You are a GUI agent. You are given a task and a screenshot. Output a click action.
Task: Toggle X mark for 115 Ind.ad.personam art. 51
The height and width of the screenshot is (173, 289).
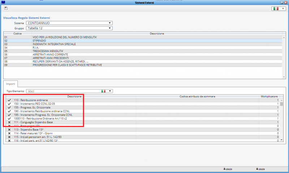click(x=9, y=137)
